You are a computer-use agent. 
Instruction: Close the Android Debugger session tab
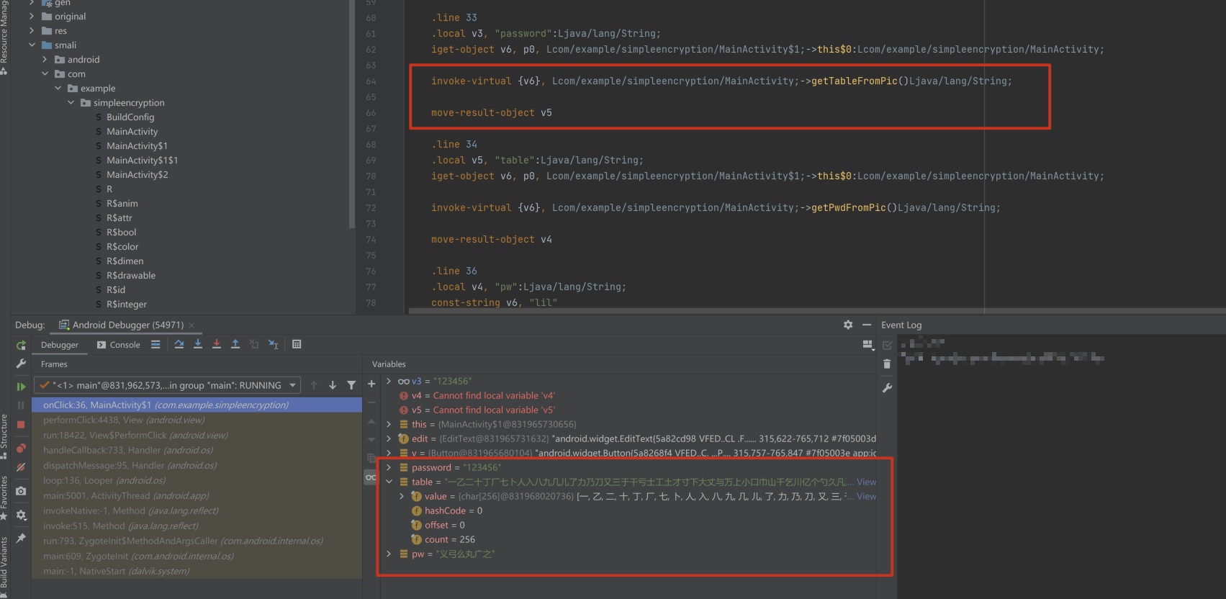click(191, 325)
